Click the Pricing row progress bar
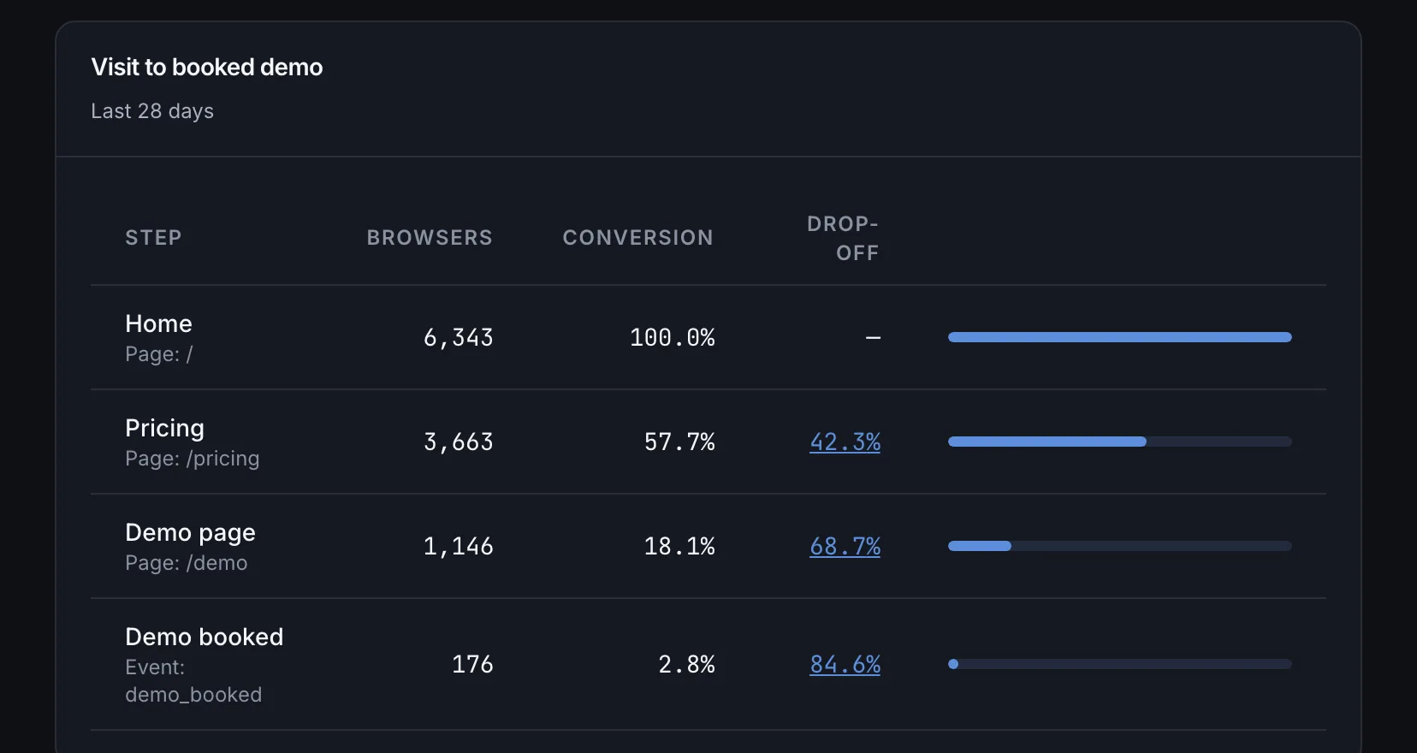The height and width of the screenshot is (753, 1417). click(1120, 442)
